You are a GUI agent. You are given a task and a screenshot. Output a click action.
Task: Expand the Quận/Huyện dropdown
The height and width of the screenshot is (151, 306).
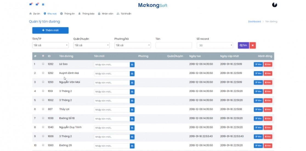pos(91,45)
